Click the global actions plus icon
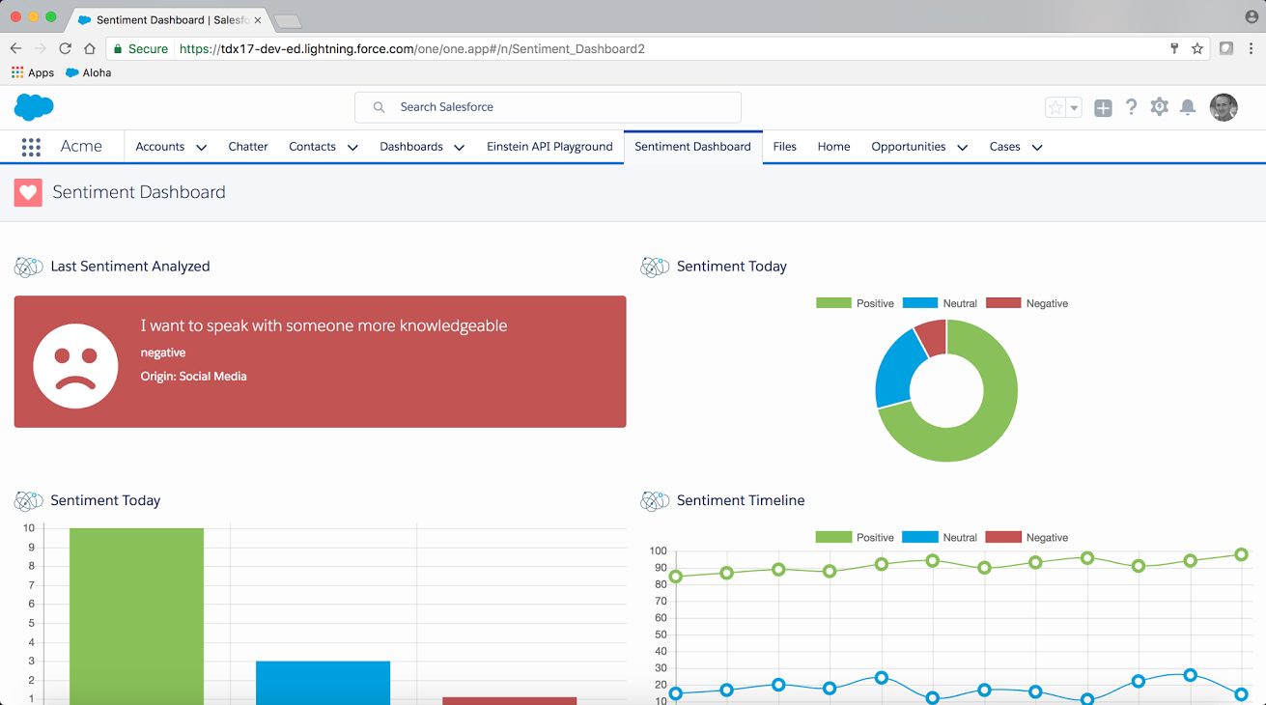Viewport: 1266px width, 705px height. 1103,108
